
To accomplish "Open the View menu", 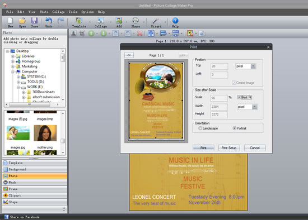I will (x=32, y=12).
